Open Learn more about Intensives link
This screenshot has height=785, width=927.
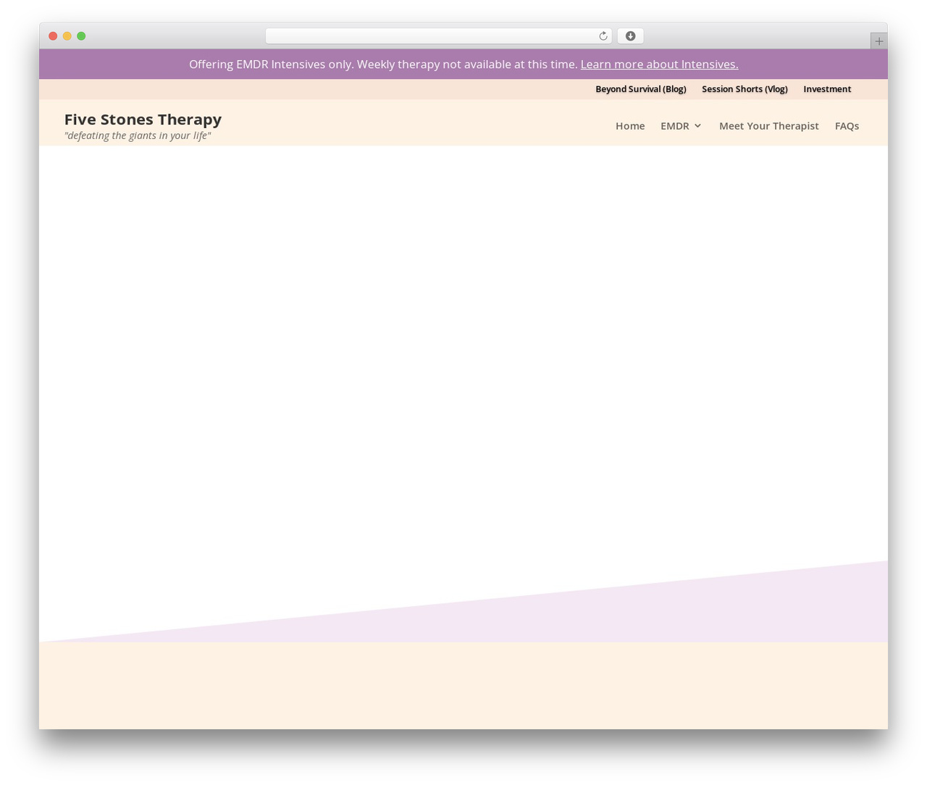coord(659,64)
